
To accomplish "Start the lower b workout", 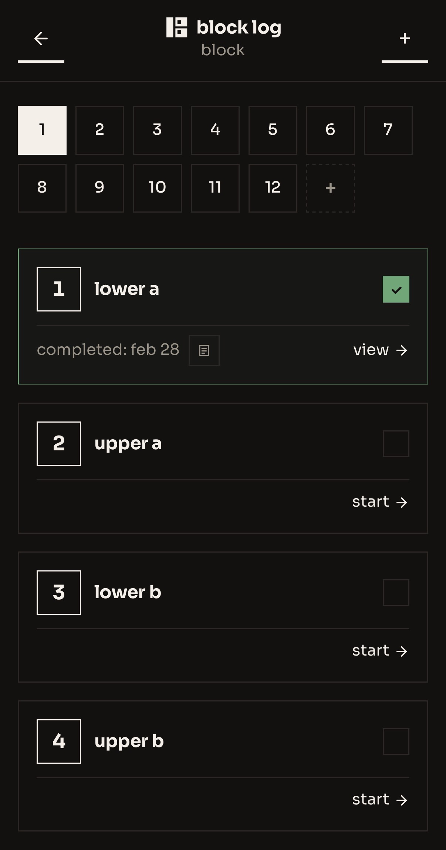I will click(379, 651).
